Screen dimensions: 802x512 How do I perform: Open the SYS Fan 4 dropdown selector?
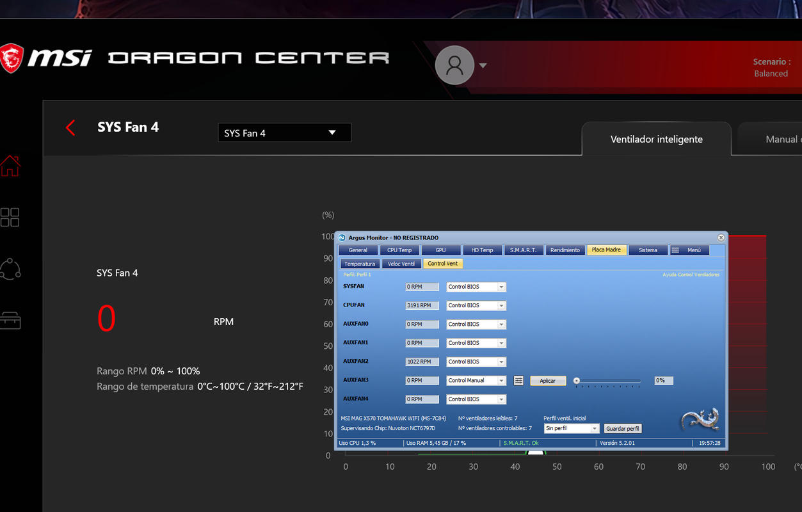(x=284, y=133)
